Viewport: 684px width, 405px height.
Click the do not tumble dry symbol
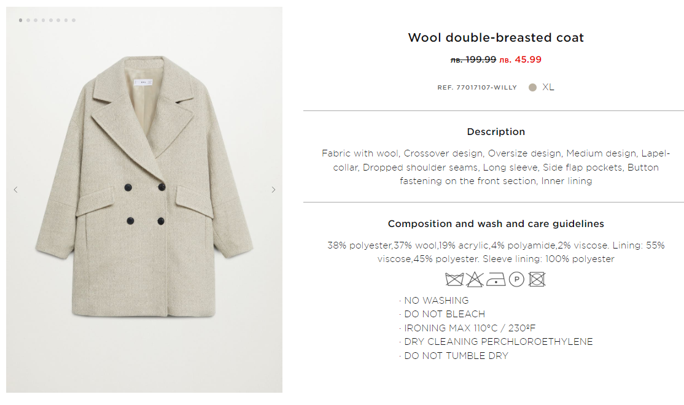click(537, 280)
